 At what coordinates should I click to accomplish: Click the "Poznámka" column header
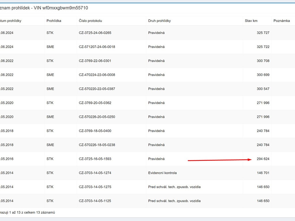tap(281, 21)
